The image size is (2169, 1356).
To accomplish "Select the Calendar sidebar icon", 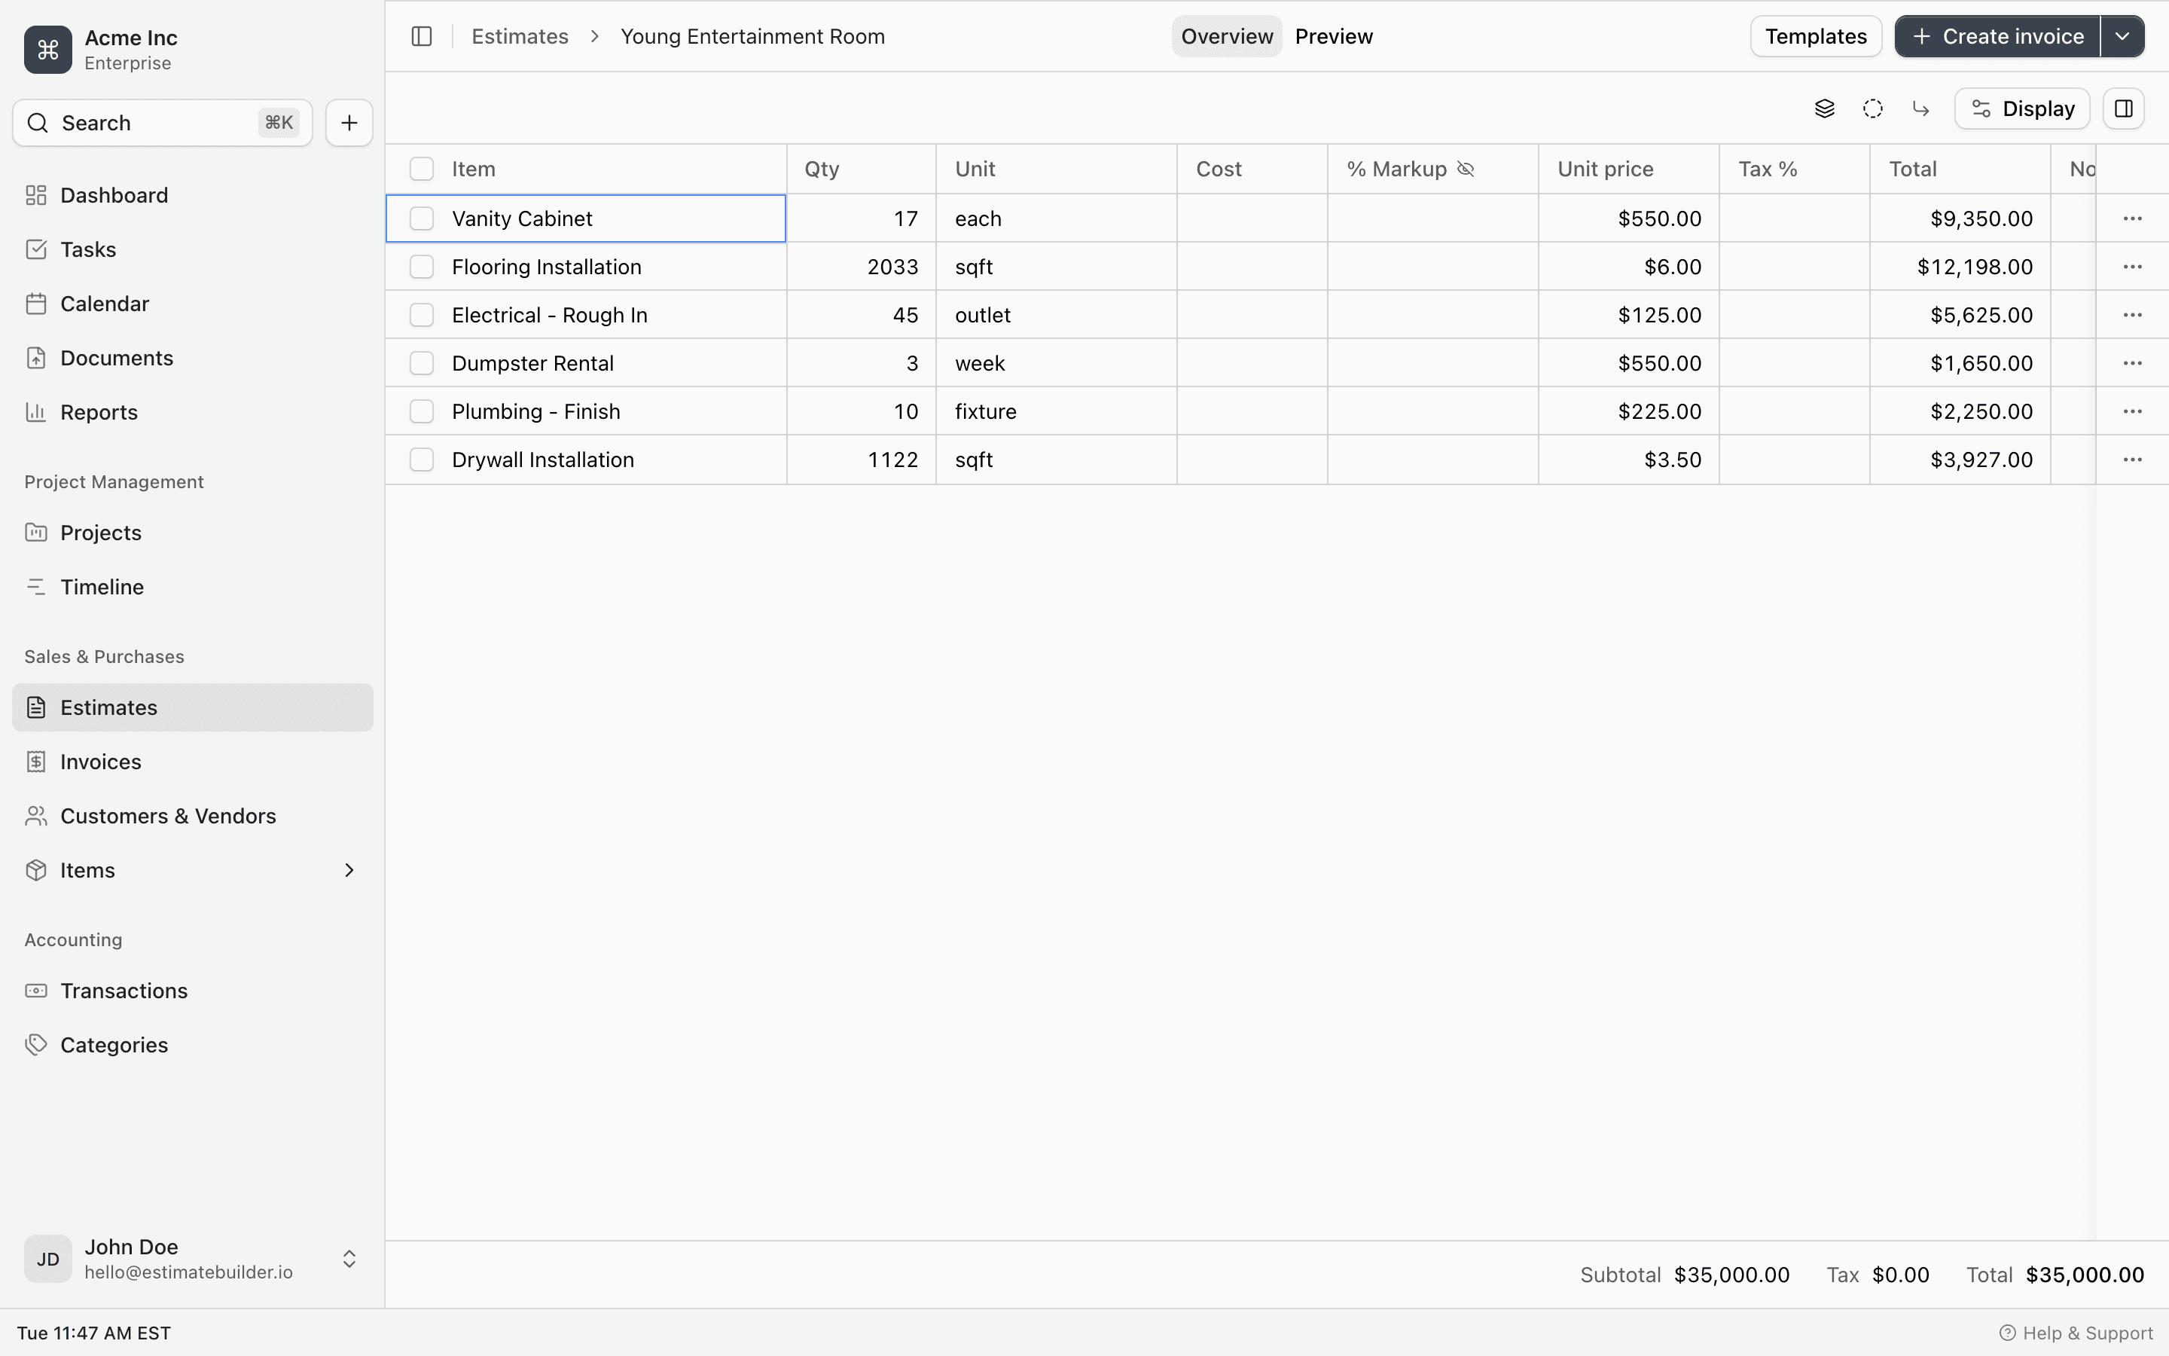I will 35,303.
